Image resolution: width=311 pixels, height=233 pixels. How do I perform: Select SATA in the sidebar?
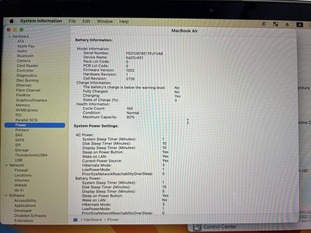click(x=19, y=140)
